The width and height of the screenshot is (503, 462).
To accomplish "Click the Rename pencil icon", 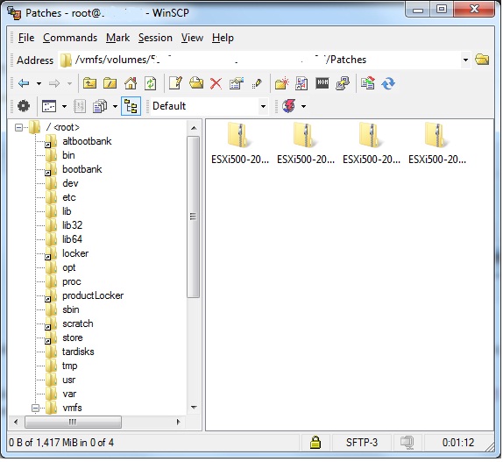I will point(257,83).
